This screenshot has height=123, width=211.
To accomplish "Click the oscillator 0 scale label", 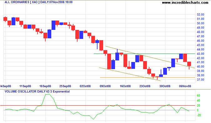I will [198, 110].
